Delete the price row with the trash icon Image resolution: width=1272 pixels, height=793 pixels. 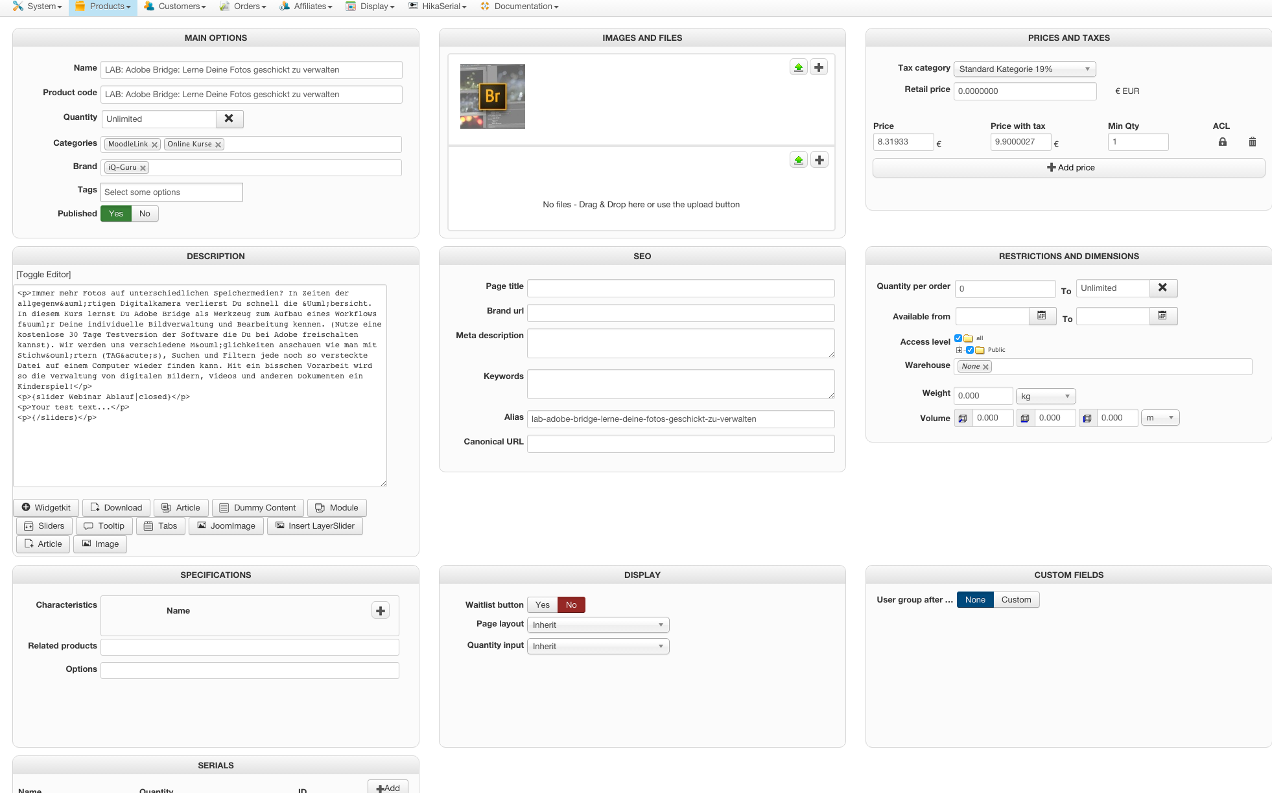tap(1252, 142)
